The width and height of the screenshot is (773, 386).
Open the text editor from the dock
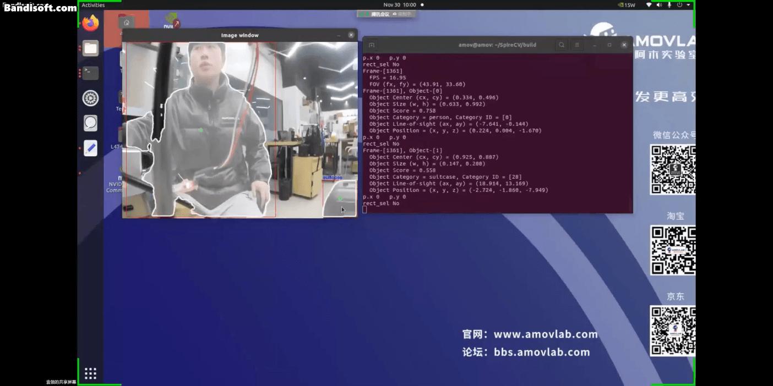(90, 148)
